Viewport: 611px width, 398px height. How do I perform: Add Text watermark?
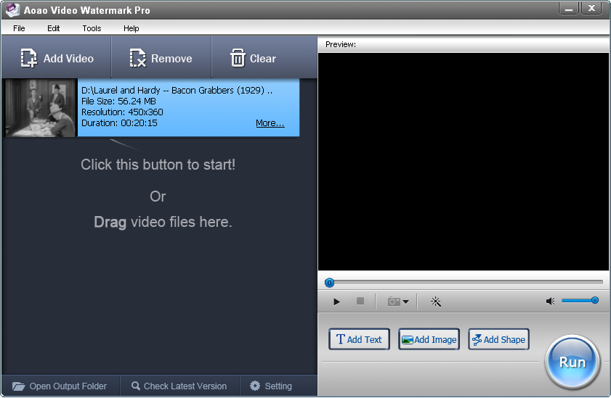click(359, 339)
